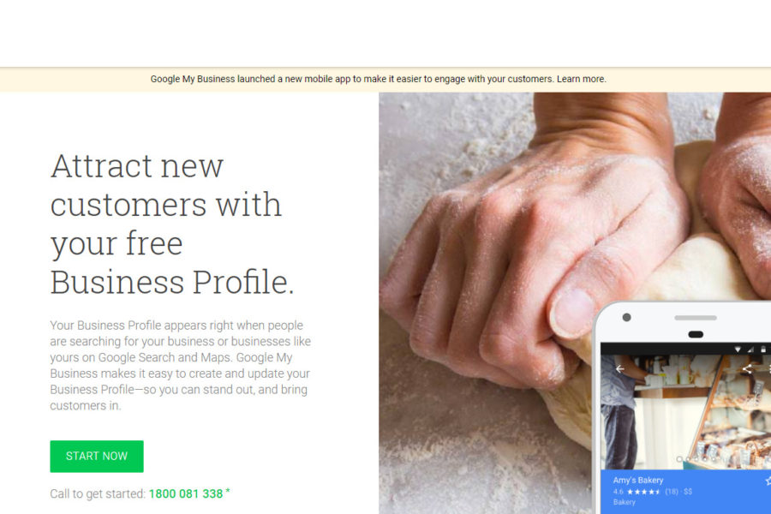
Task: Click the save star icon beside Amy's Bakery
Action: pos(768,481)
